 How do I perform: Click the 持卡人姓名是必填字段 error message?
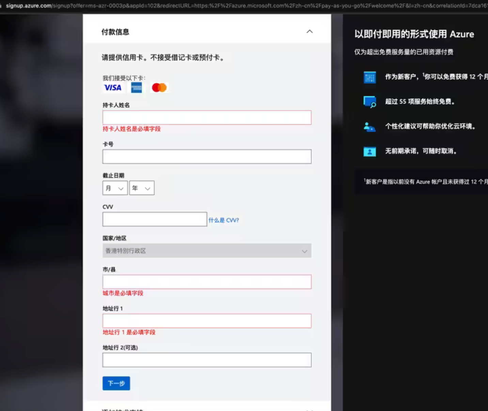(131, 129)
